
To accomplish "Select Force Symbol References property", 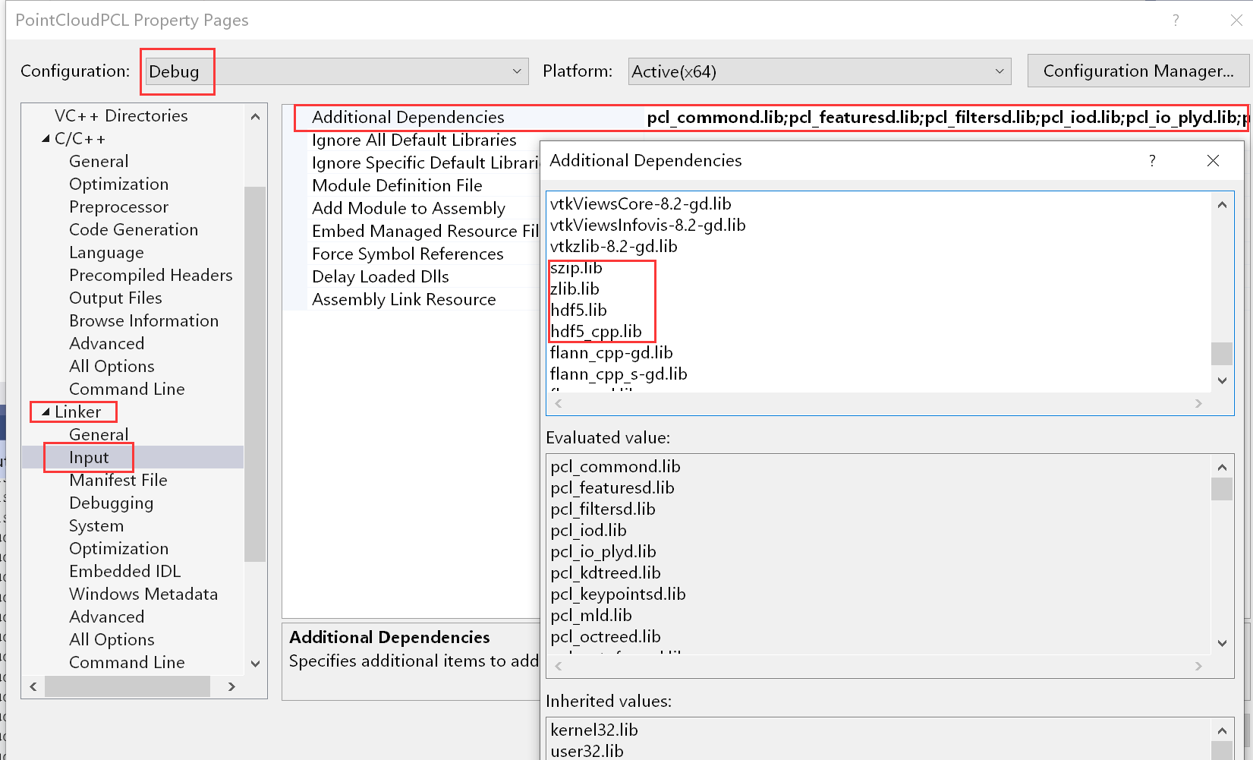I will [x=408, y=254].
